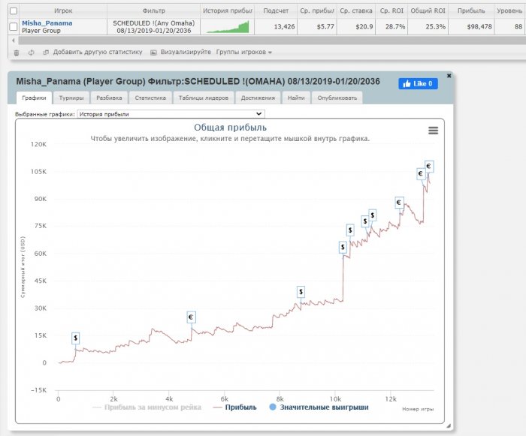Expand Группы игроков dropdown
Viewport: 526px width, 436px height.
(x=244, y=52)
